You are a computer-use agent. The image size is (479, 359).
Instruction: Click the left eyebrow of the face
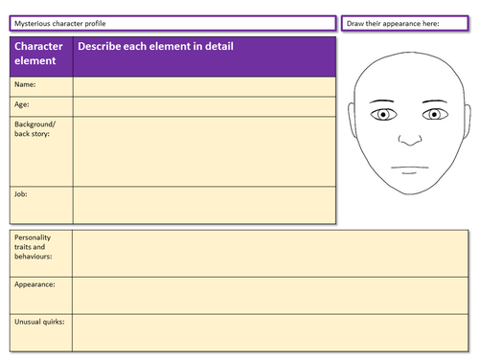pyautogui.click(x=381, y=101)
